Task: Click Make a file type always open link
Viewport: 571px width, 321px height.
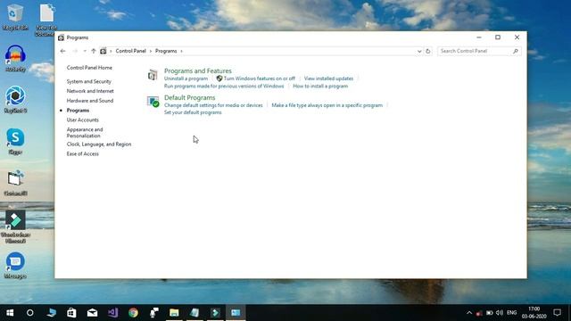Action: [x=327, y=105]
